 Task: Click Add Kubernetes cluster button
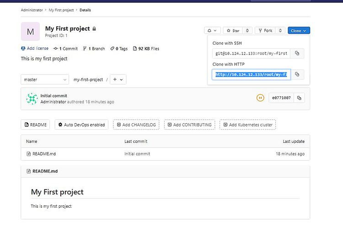tap(247, 125)
